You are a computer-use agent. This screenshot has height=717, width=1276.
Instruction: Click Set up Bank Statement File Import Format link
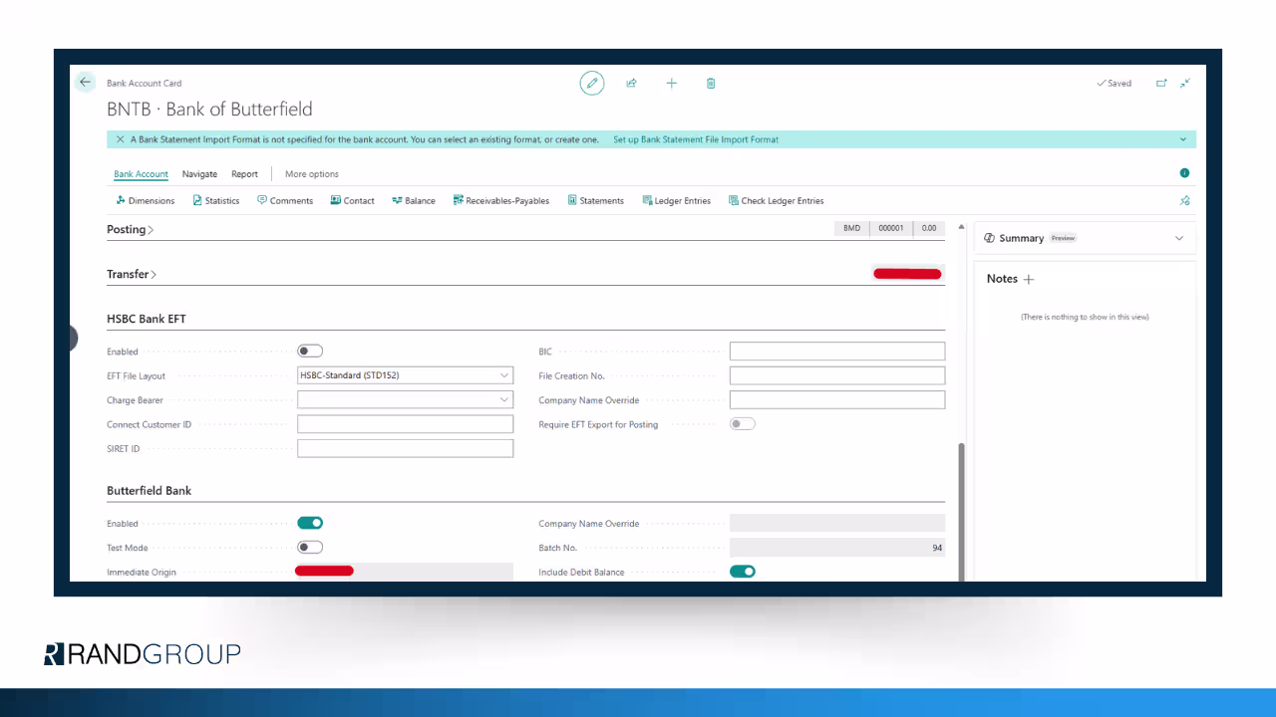pos(696,139)
